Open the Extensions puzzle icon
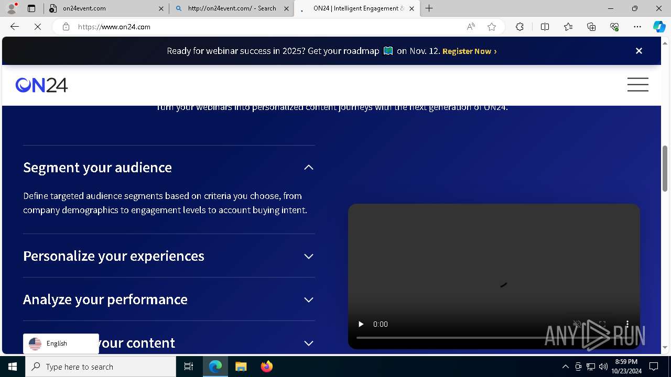The height and width of the screenshot is (377, 671). coord(520,27)
